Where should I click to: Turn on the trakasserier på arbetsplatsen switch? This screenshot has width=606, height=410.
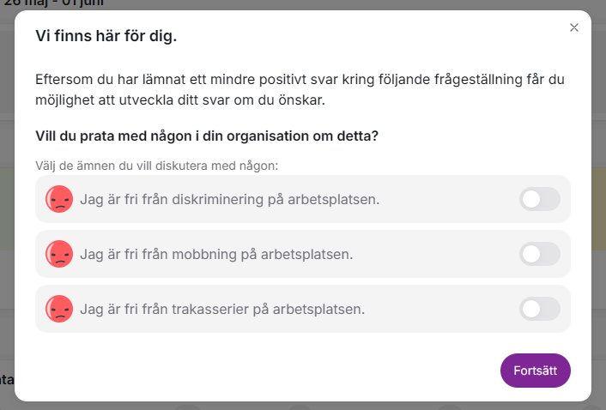point(540,309)
